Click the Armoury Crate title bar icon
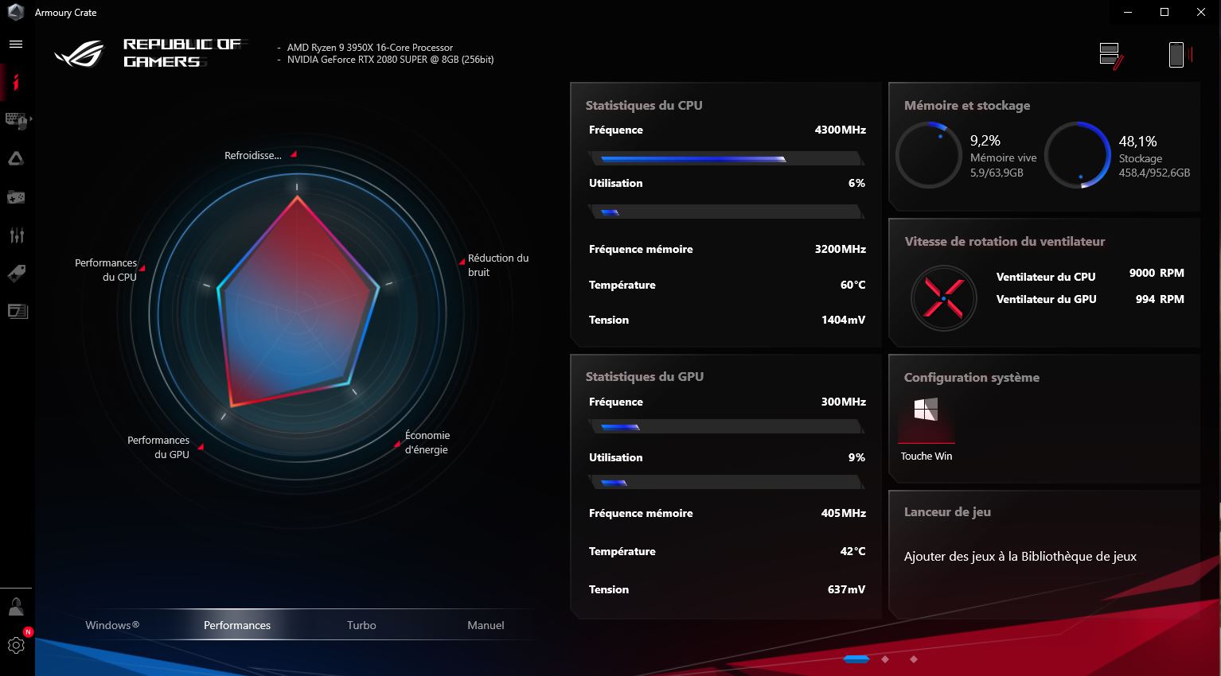Screen dimensions: 1221x676 16,12
